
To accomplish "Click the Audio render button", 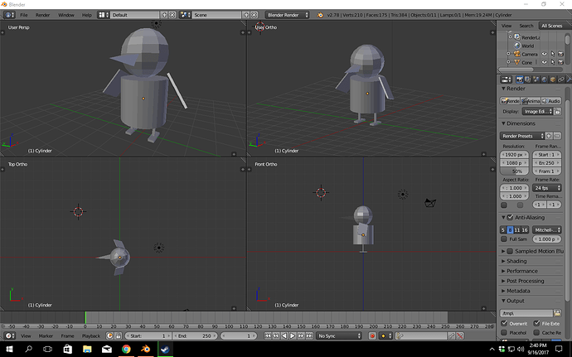I will click(x=551, y=101).
